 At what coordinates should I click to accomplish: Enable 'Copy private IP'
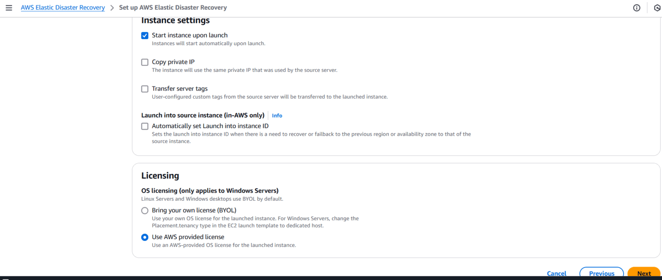click(x=144, y=62)
